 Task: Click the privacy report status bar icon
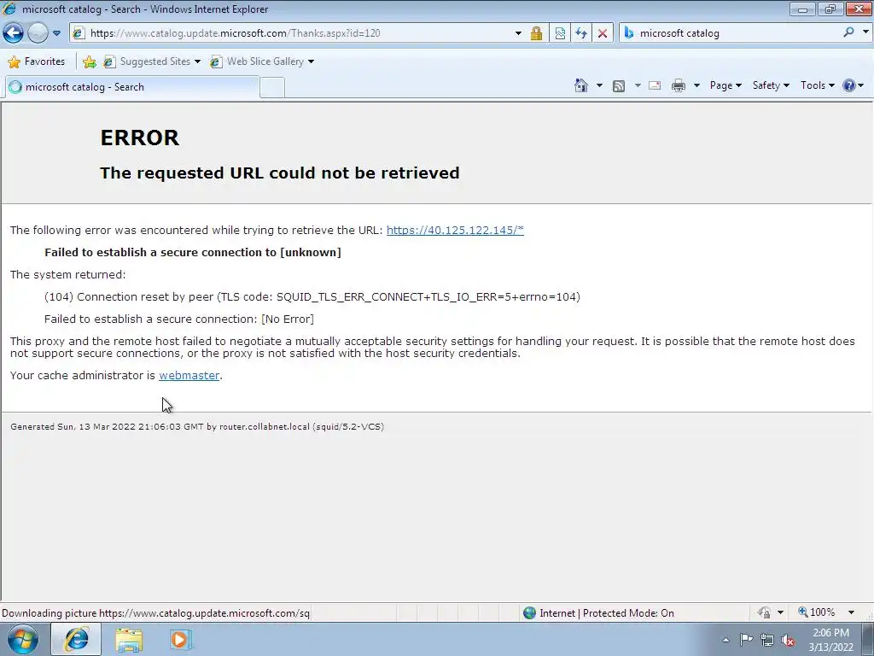(764, 612)
